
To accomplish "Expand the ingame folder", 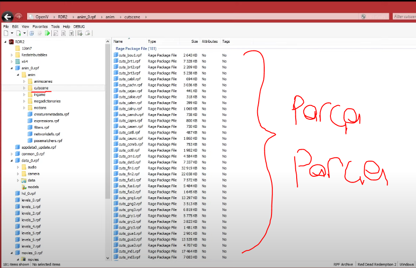I will pyautogui.click(x=24, y=95).
